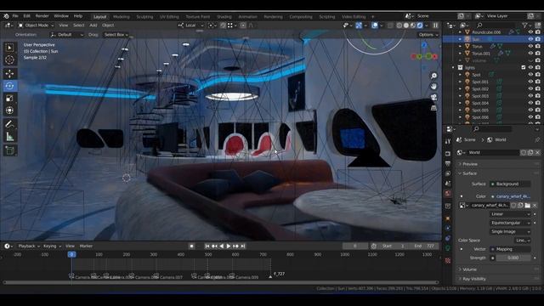Open the File menu

(x=15, y=16)
